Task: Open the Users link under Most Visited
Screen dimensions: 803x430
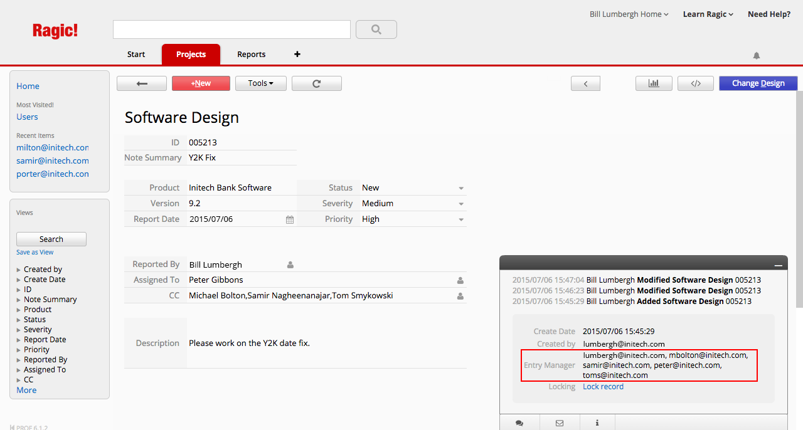Action: (27, 117)
